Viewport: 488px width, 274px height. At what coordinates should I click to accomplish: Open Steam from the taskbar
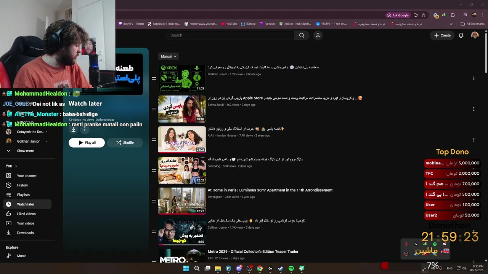(x=281, y=268)
